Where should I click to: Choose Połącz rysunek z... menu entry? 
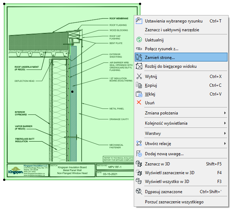pyautogui.click(x=161, y=49)
